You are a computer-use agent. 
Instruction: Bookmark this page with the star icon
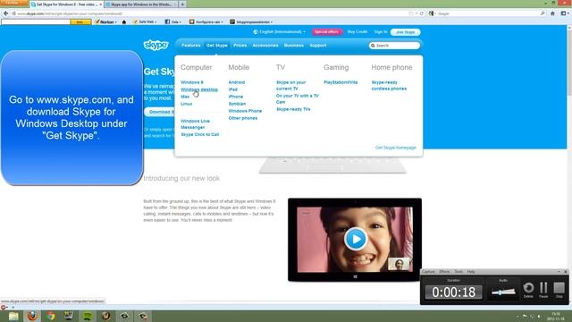click(x=411, y=13)
